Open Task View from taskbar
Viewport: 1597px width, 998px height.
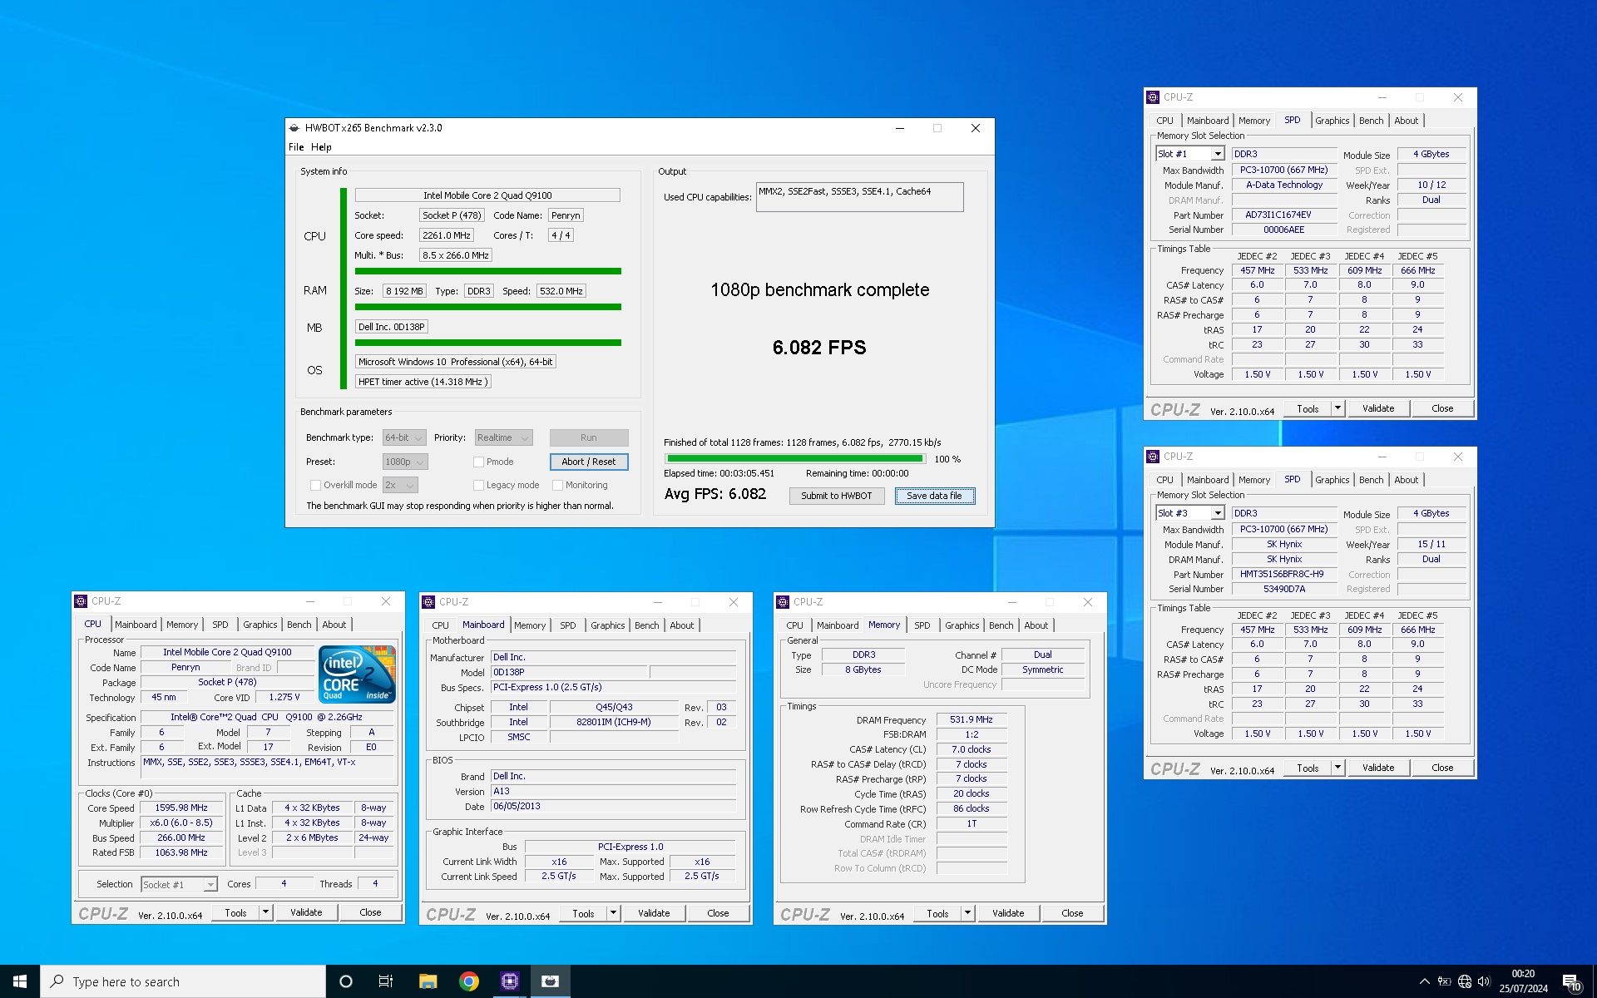coord(386,981)
